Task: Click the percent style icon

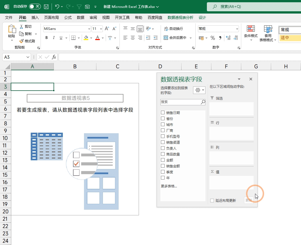Action: (213, 38)
